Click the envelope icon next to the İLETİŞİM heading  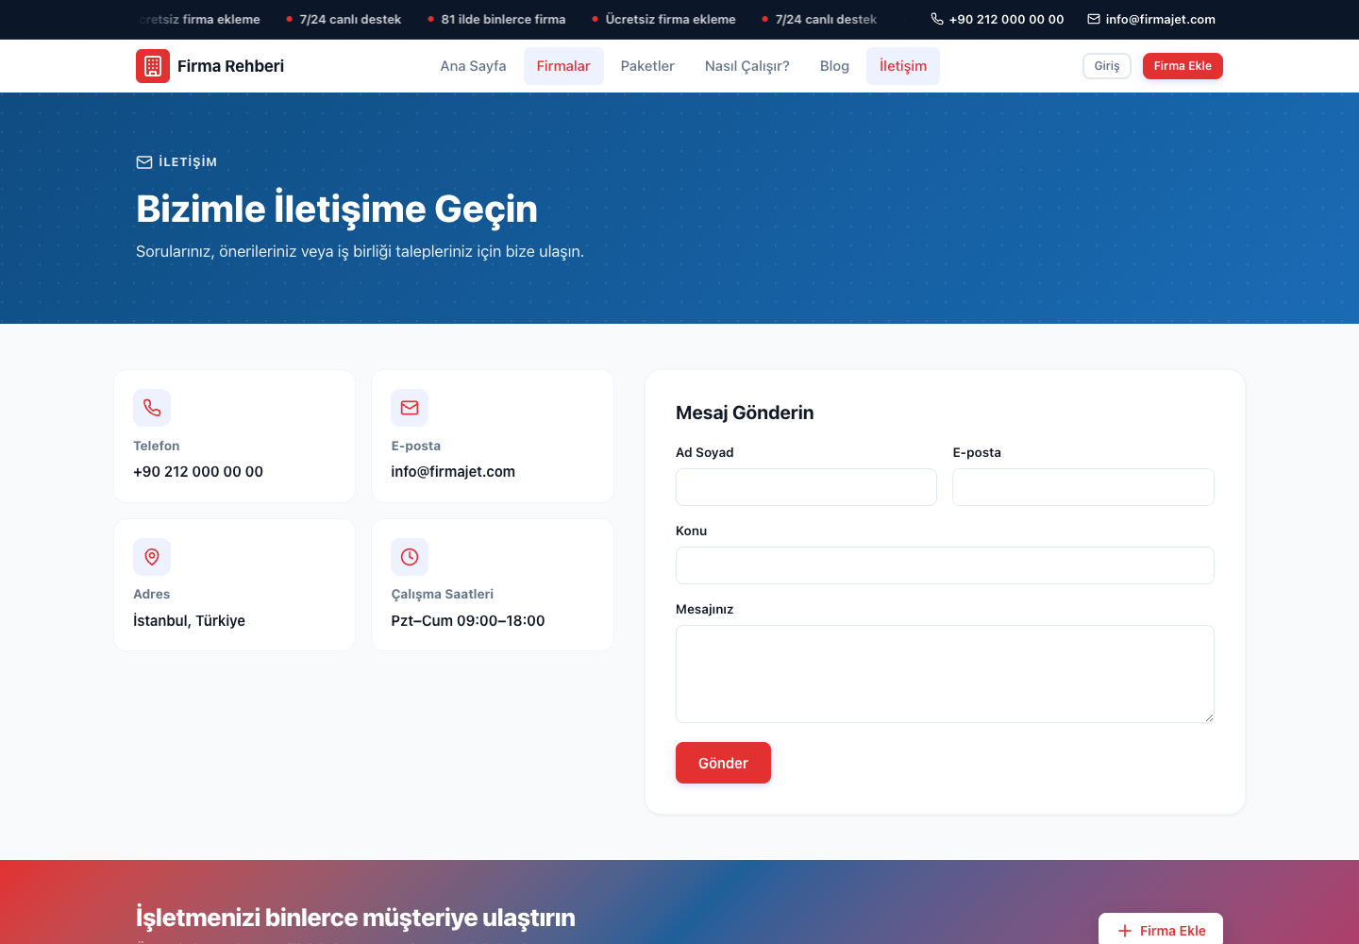[x=144, y=162]
